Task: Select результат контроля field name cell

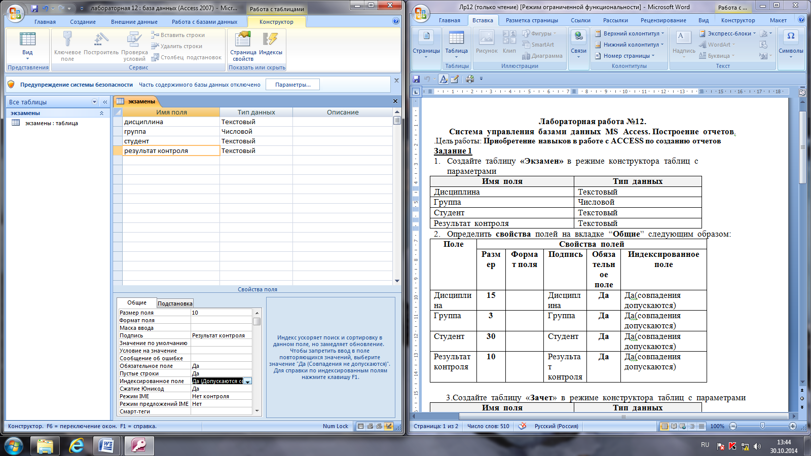Action: click(x=171, y=150)
